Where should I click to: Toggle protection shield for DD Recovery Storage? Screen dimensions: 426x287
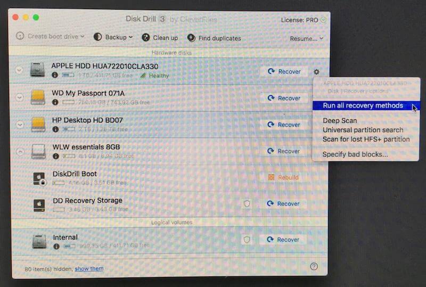click(247, 203)
